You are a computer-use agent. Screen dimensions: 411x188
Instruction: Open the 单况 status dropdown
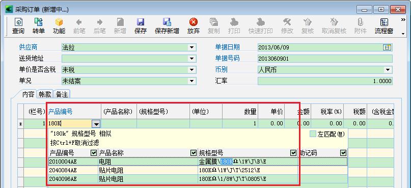[x=192, y=82]
